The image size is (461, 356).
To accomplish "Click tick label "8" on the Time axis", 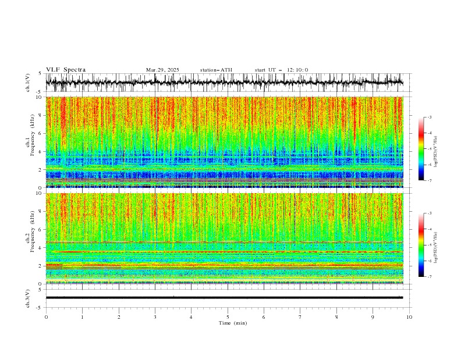I will 336,317.
